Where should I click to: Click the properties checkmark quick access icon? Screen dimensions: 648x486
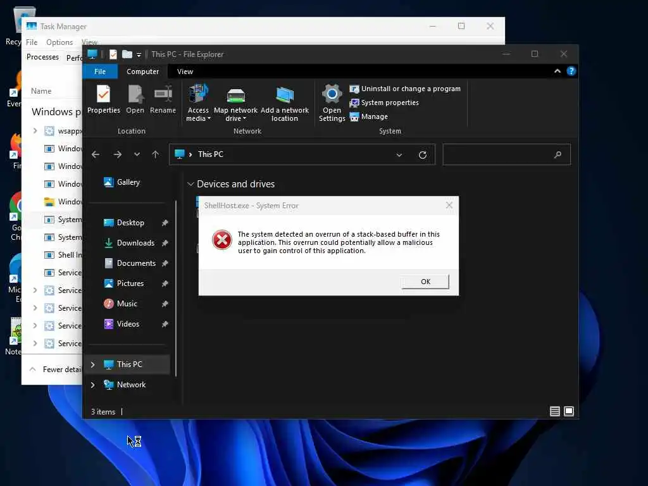pyautogui.click(x=113, y=54)
